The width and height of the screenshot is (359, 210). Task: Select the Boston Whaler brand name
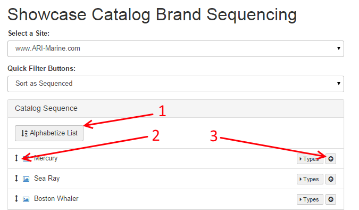[x=56, y=198]
